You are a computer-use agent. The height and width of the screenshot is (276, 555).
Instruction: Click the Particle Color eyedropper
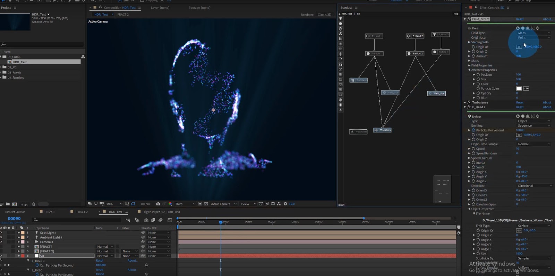click(526, 89)
